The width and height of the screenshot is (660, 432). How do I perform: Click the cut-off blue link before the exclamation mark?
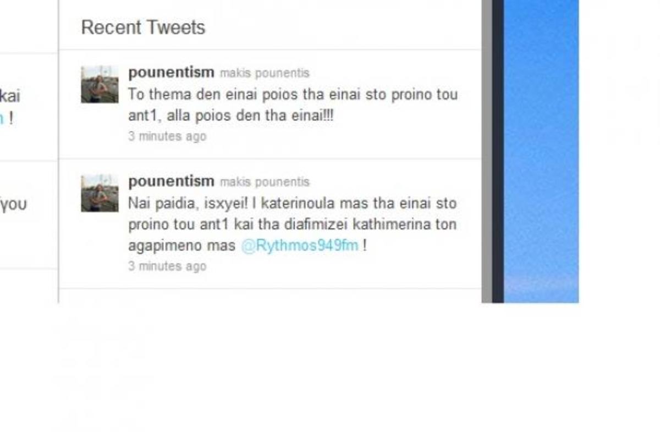point(2,118)
